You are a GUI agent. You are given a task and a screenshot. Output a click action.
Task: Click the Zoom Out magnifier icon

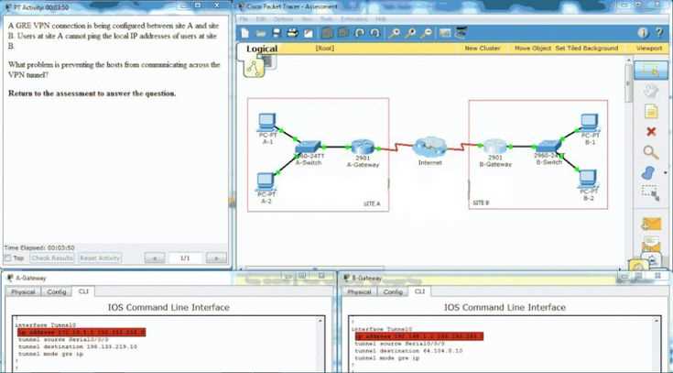(426, 33)
